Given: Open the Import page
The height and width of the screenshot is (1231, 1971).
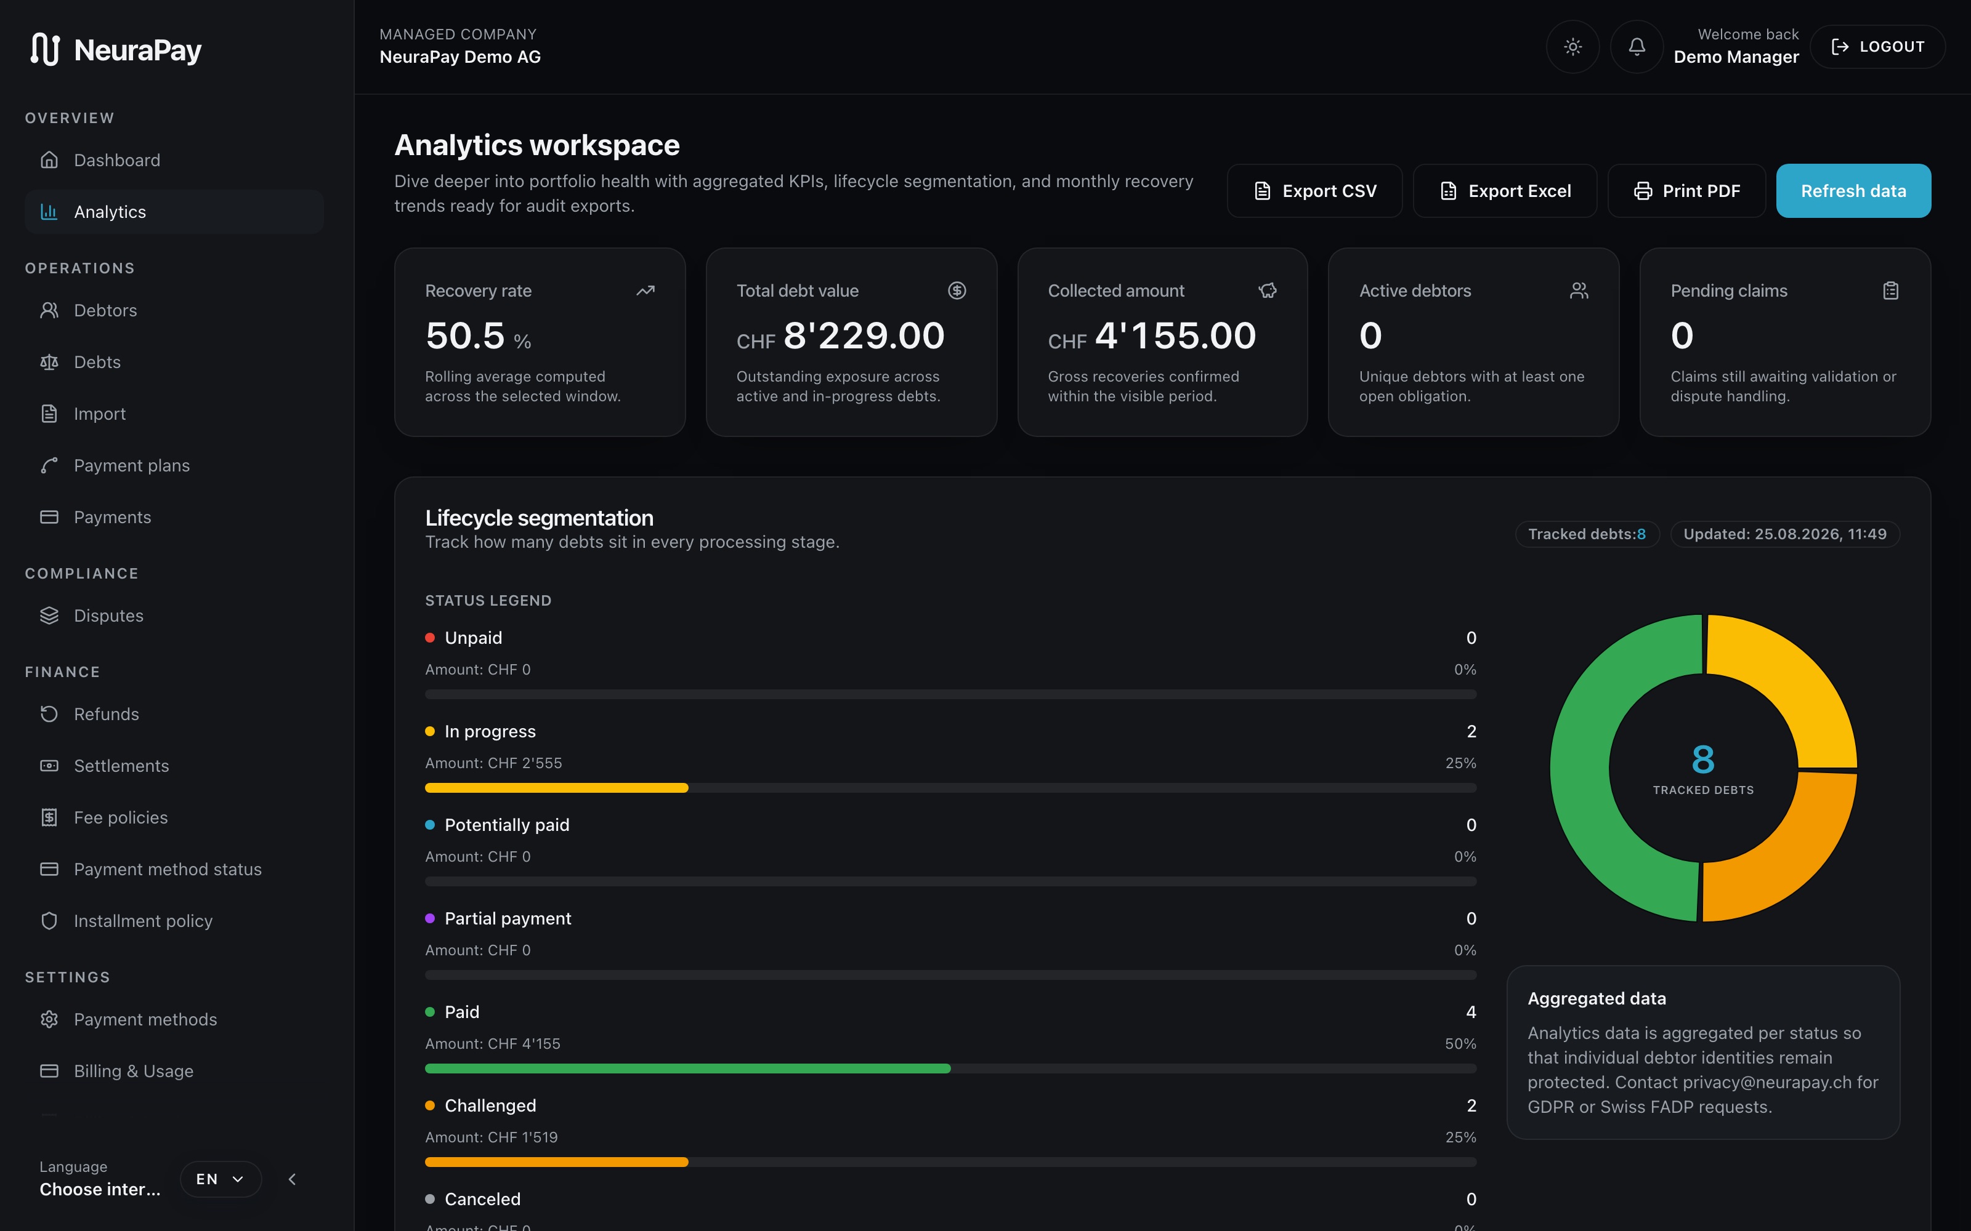Looking at the screenshot, I should pyautogui.click(x=174, y=414).
